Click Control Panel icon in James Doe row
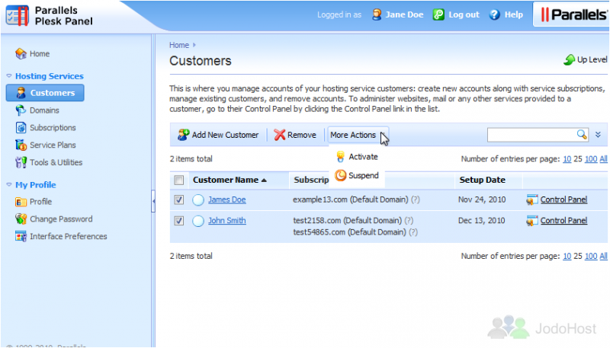 (531, 200)
